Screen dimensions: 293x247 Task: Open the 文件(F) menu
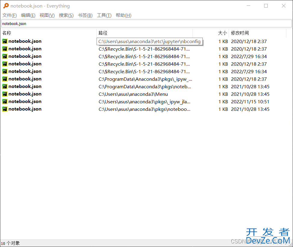[10, 15]
